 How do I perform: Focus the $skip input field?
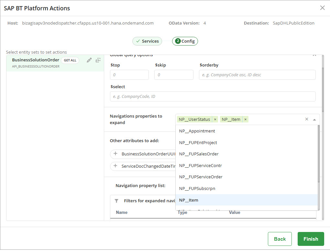pos(174,75)
